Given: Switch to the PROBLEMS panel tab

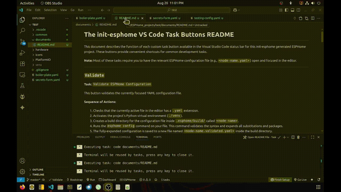Looking at the screenshot, I should 83,137.
